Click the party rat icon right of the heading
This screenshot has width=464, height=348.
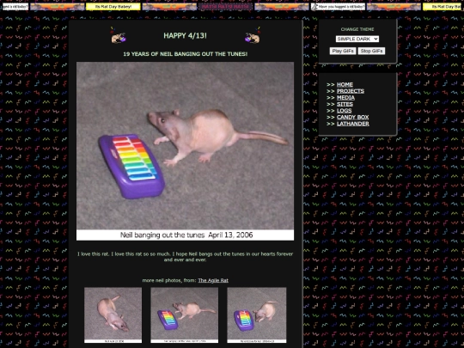253,35
